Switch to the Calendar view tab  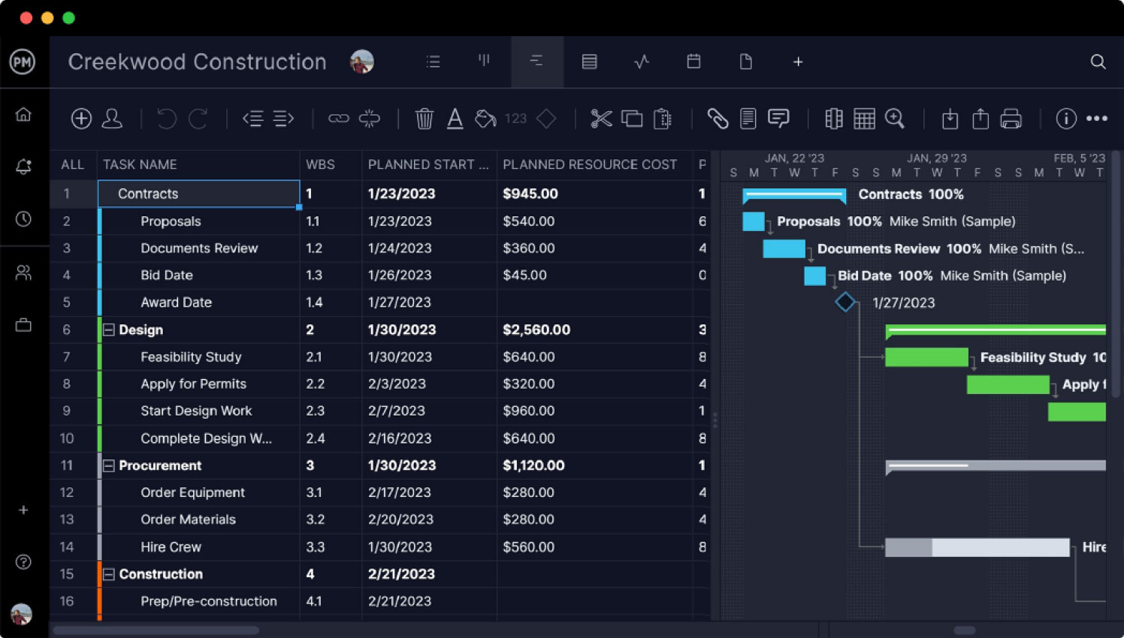pos(693,62)
